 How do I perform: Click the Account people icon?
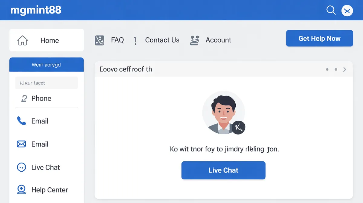pos(195,40)
